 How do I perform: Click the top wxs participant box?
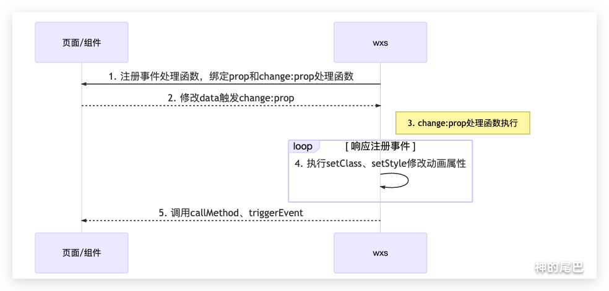pos(380,42)
